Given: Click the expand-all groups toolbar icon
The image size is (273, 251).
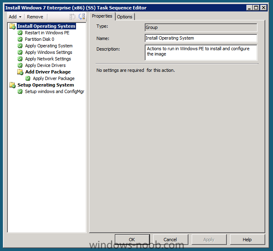Looking at the screenshot, I should coord(82,17).
